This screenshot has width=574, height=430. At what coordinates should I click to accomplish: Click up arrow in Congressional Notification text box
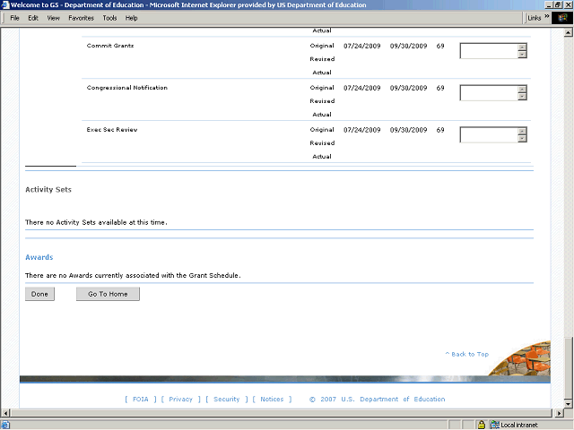click(522, 90)
